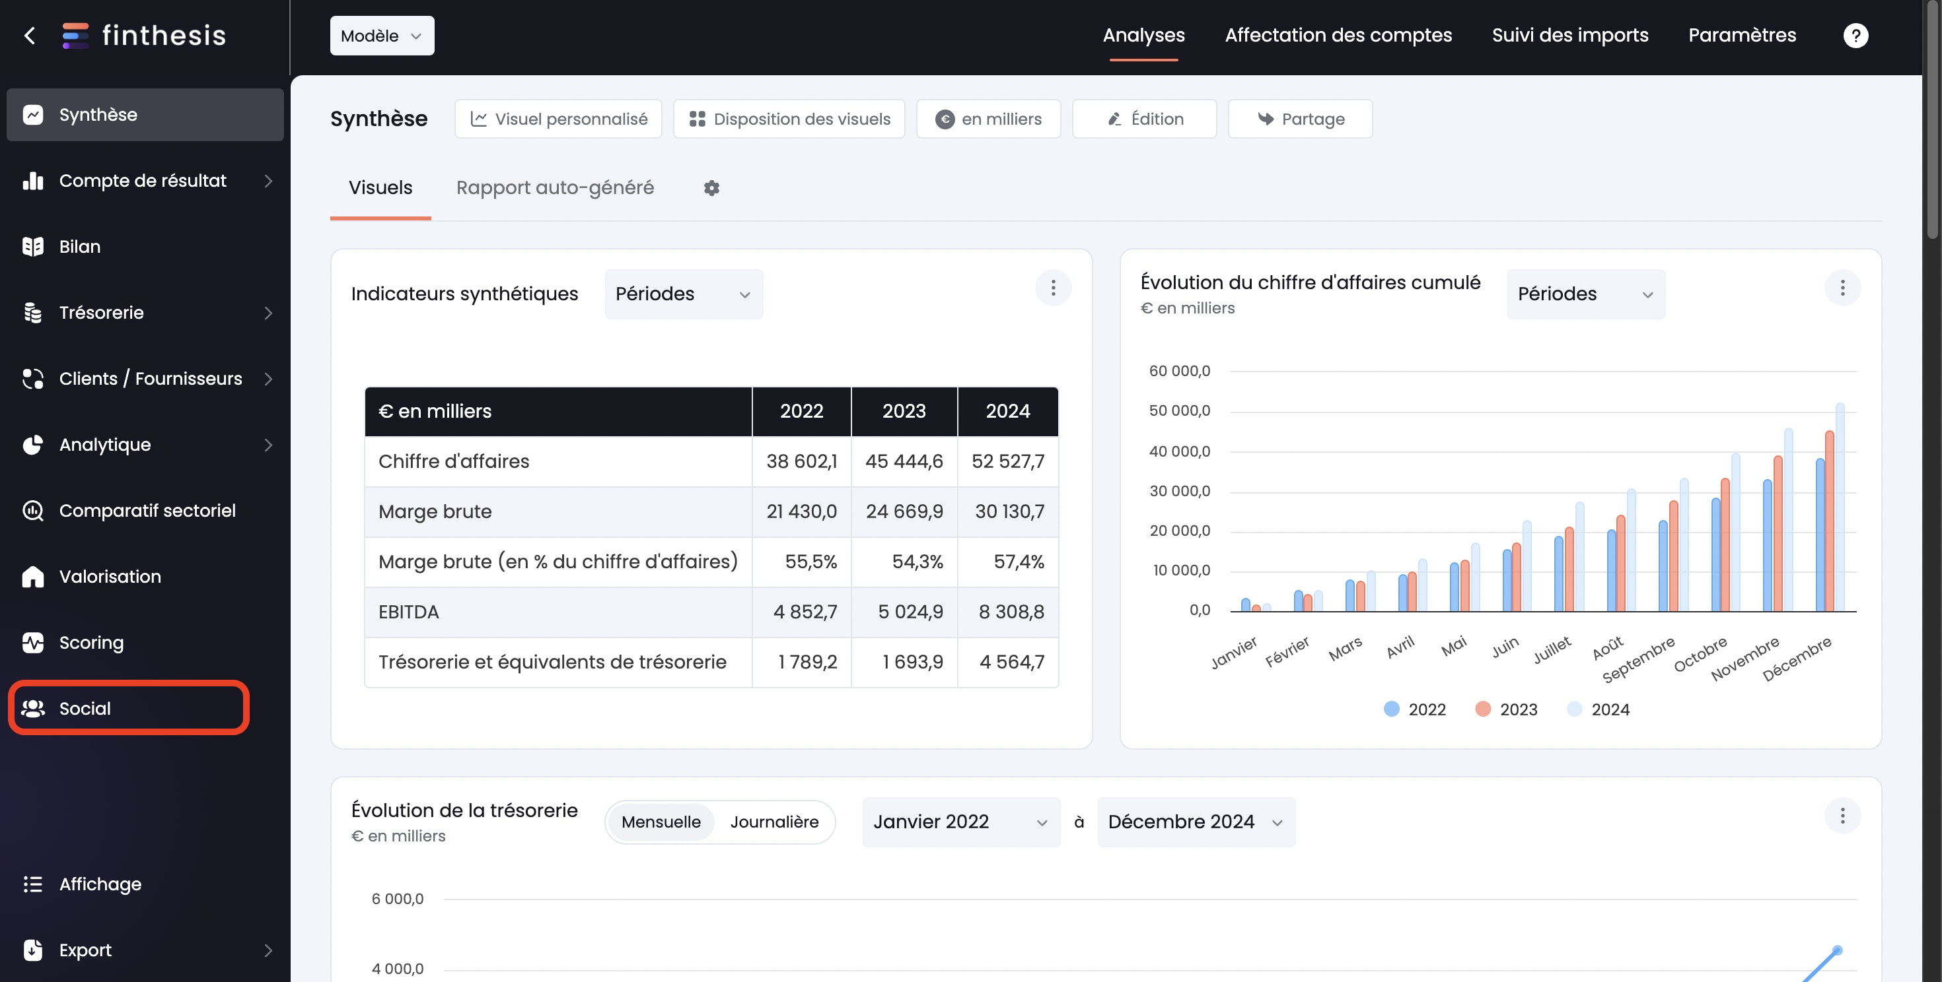
Task: Expand Export submenu chevron
Action: tap(268, 950)
